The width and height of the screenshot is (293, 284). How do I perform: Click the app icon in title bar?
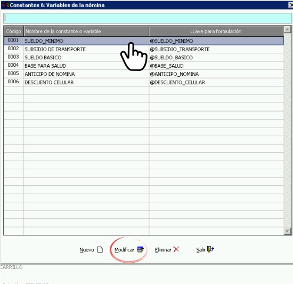[x=6, y=5]
